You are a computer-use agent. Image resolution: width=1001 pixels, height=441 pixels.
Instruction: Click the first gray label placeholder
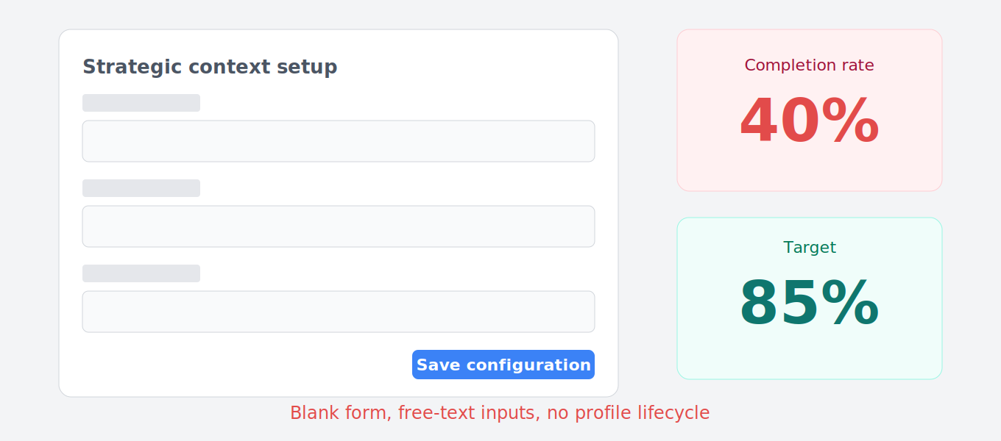[x=141, y=103]
